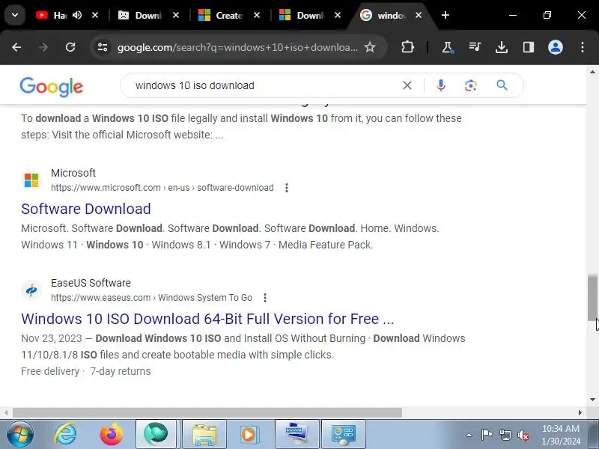Switch to the second 'Downl' tab
This screenshot has width=599, height=449.
(148, 15)
